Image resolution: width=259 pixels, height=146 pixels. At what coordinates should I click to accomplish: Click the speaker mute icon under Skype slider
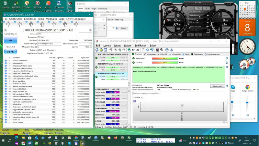pos(233,115)
